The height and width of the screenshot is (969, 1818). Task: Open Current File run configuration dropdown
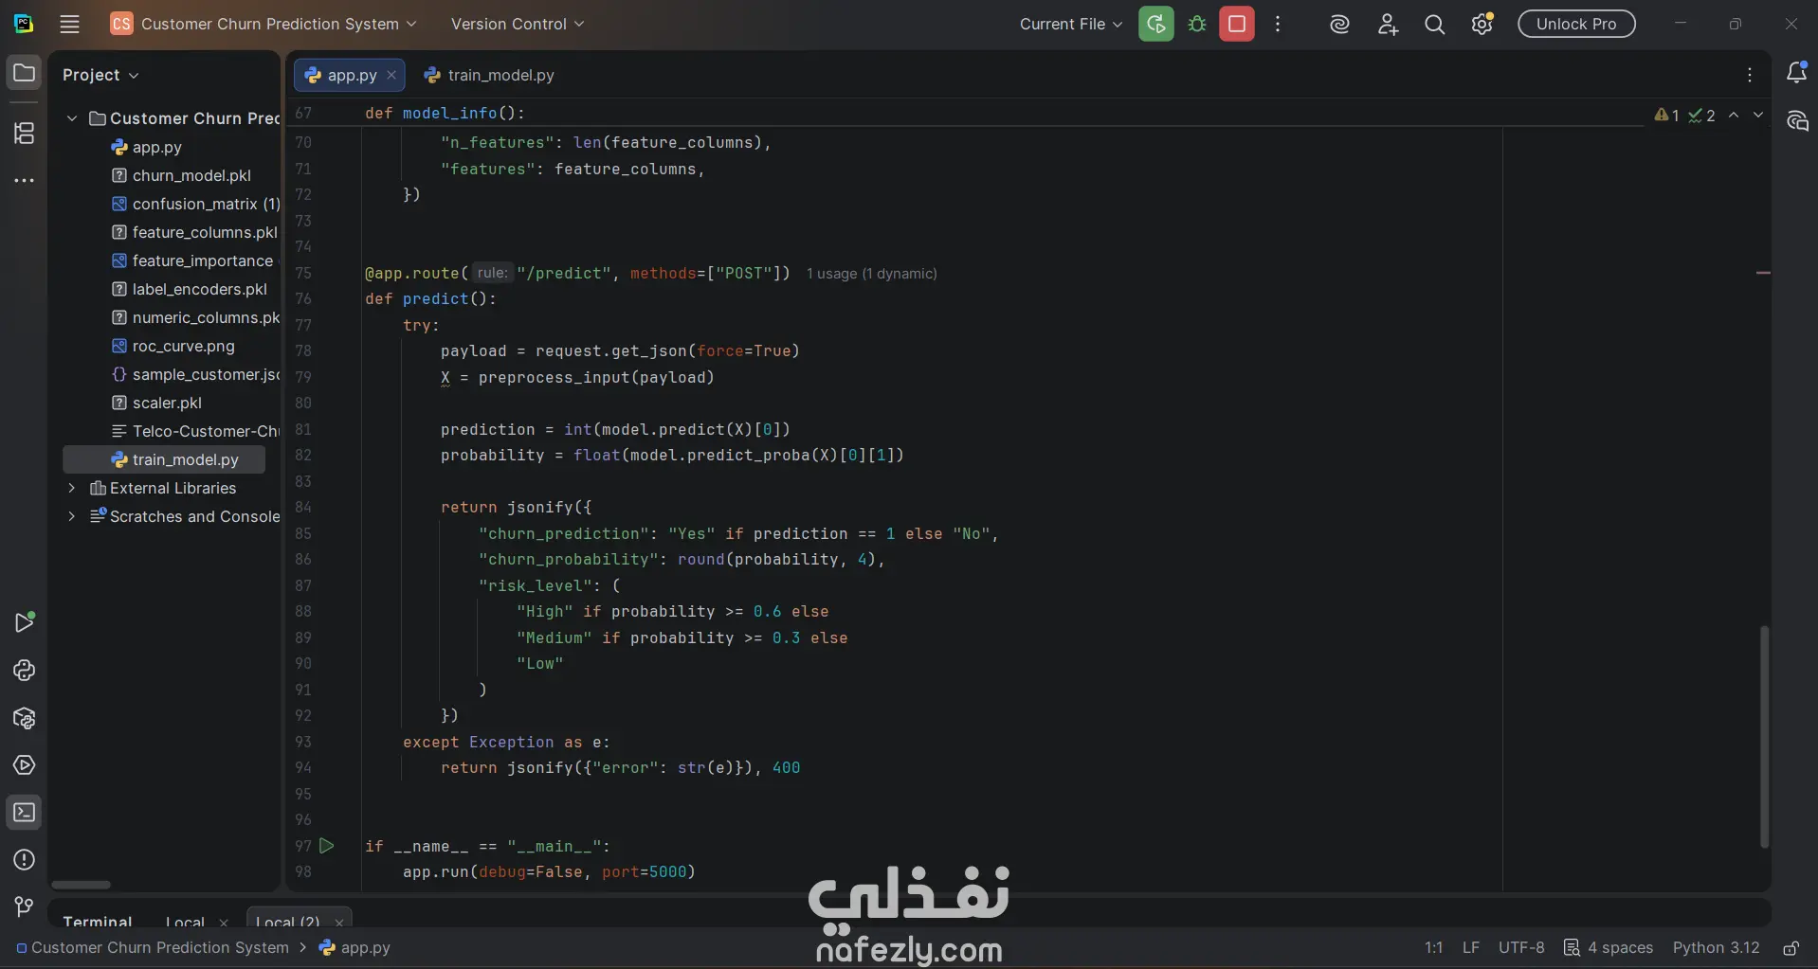point(1071,24)
